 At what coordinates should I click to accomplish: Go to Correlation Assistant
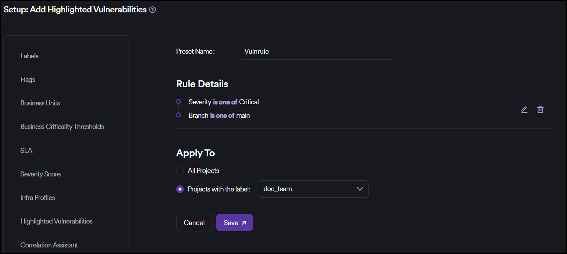coord(49,245)
